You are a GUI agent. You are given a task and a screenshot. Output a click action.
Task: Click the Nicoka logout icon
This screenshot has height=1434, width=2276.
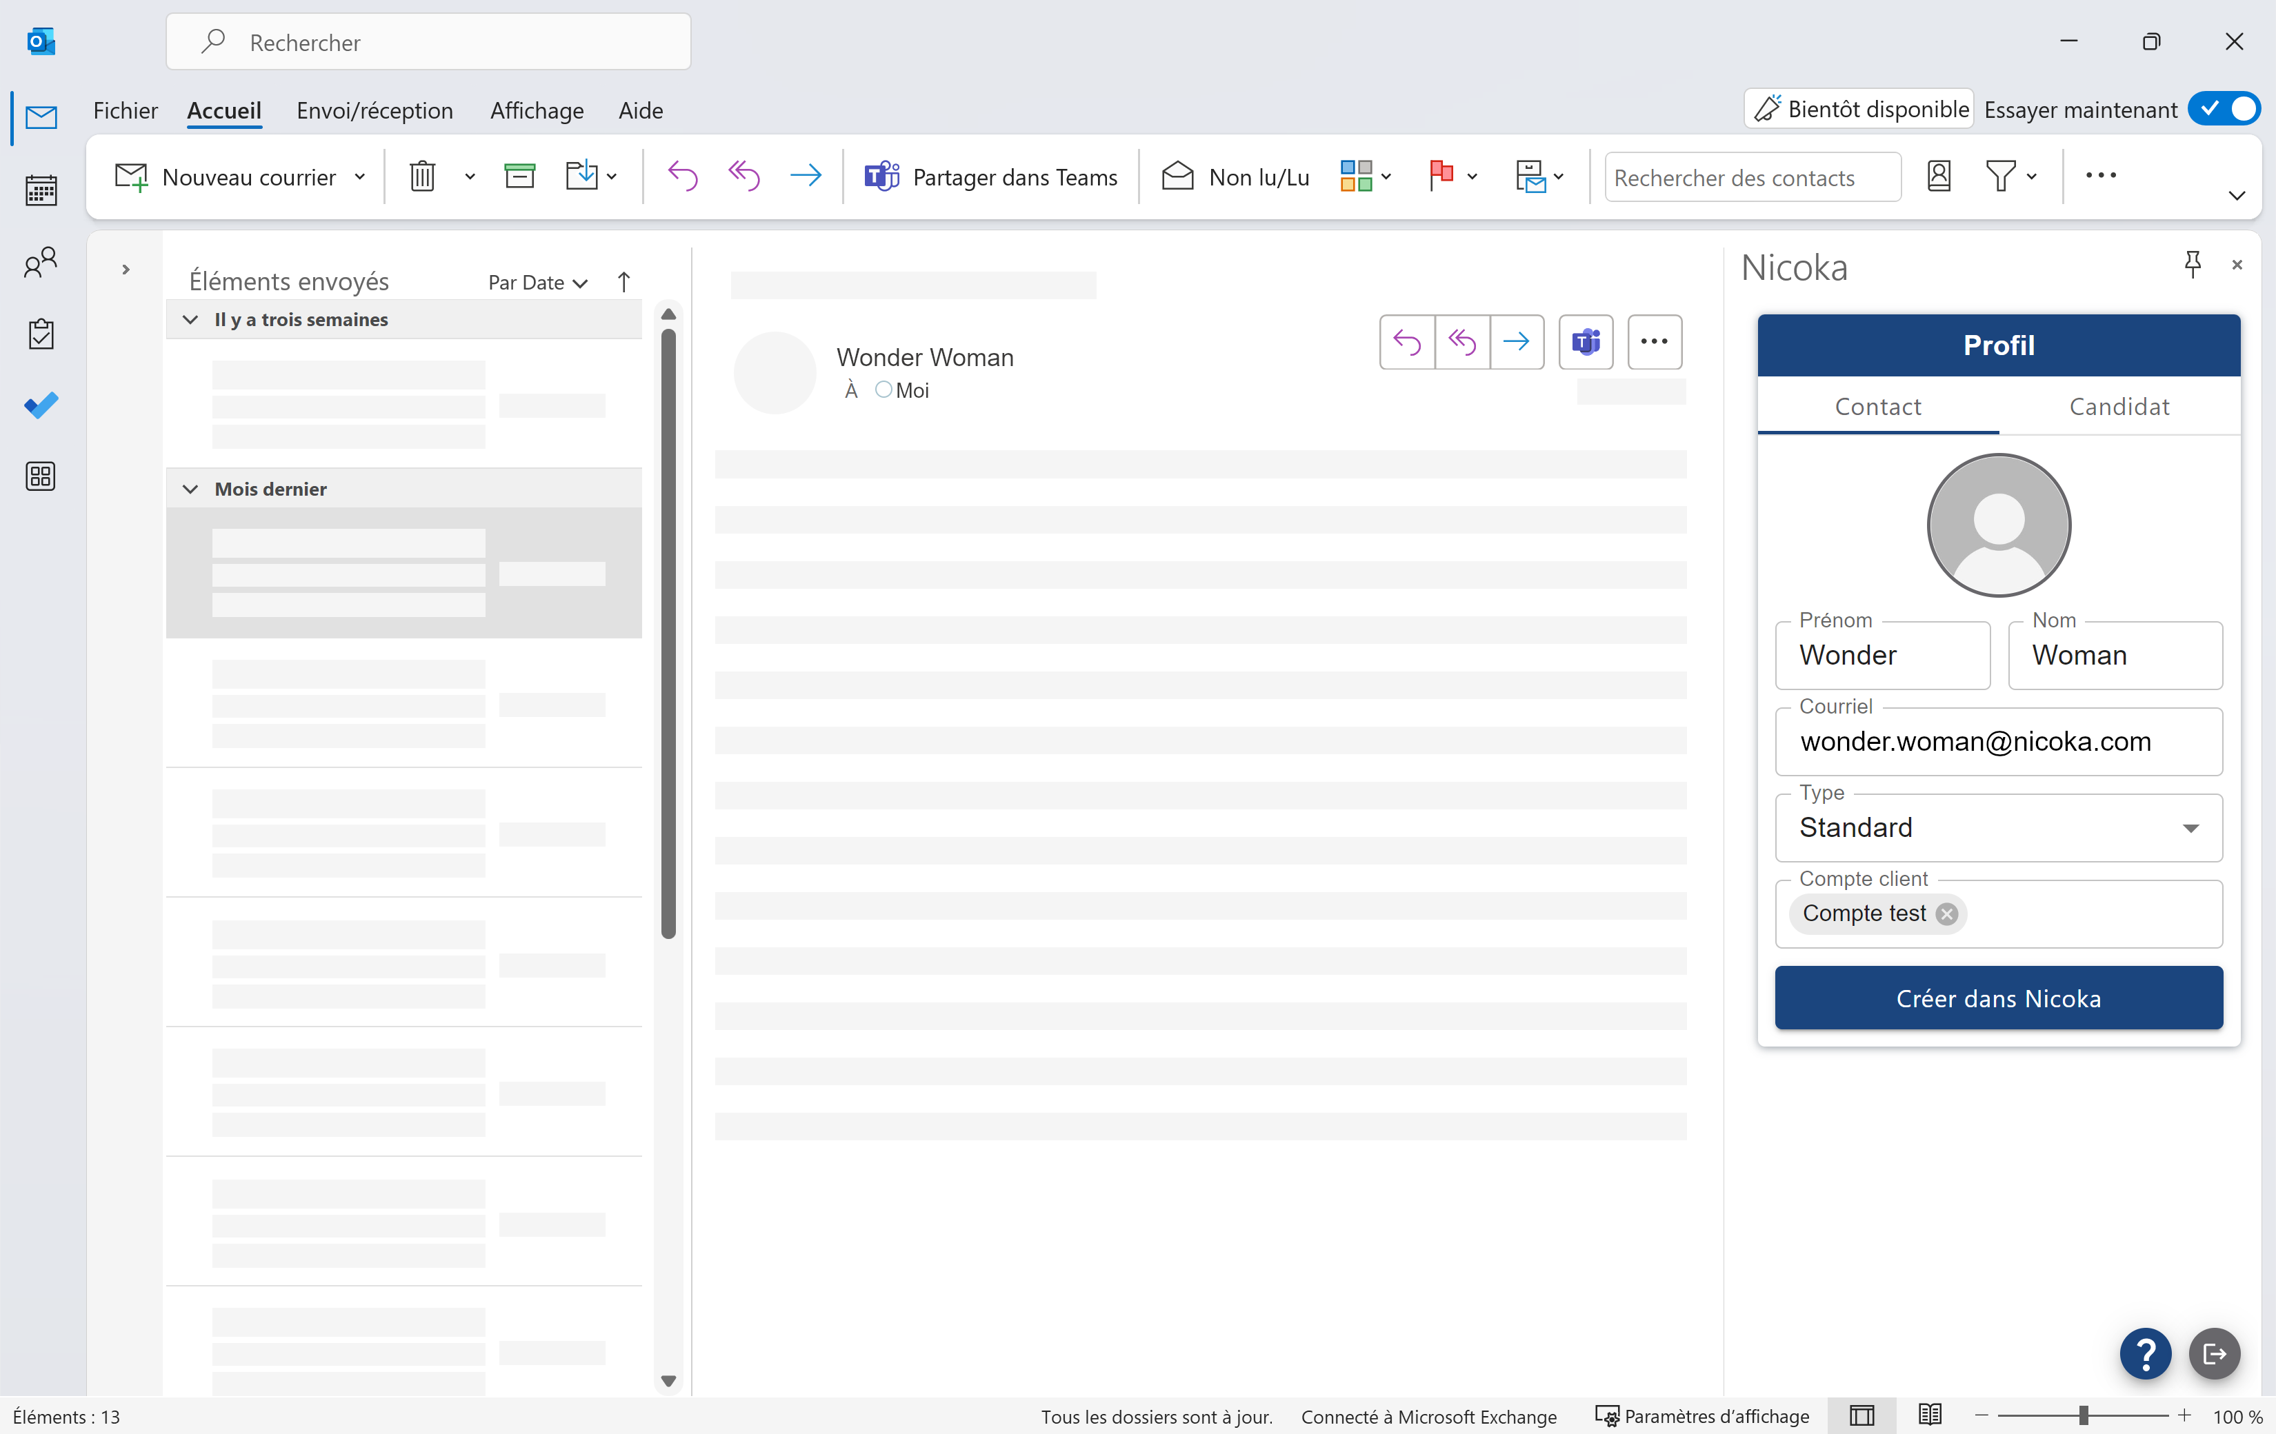click(x=2215, y=1354)
